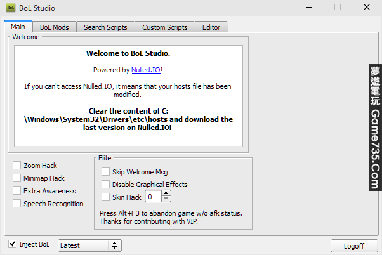The height and width of the screenshot is (255, 382).
Task: Click the BoL Studio app icon in title bar
Action: click(x=11, y=8)
